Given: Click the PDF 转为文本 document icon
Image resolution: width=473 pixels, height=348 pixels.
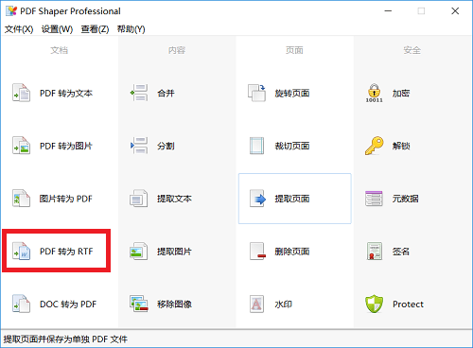Looking at the screenshot, I should 21,93.
